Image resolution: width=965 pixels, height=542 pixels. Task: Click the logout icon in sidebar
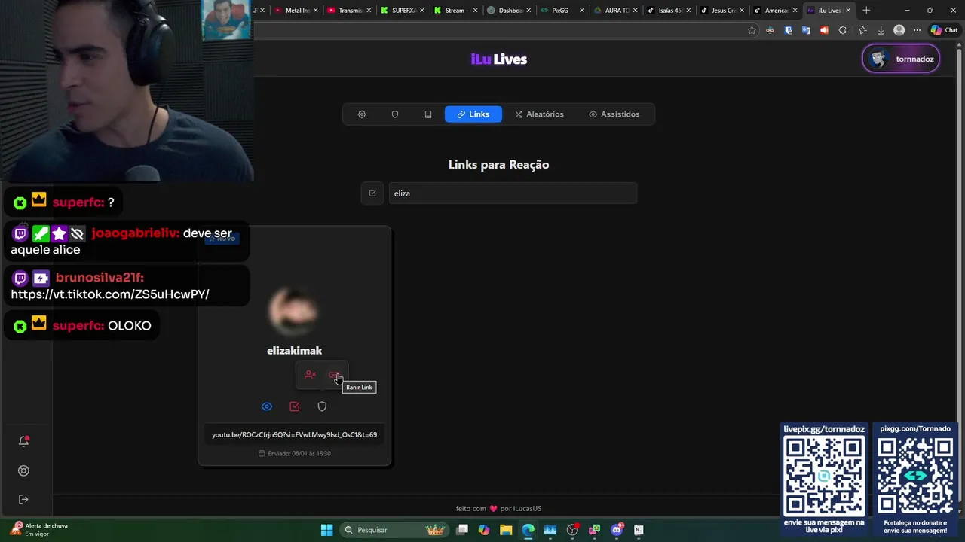[x=23, y=499]
